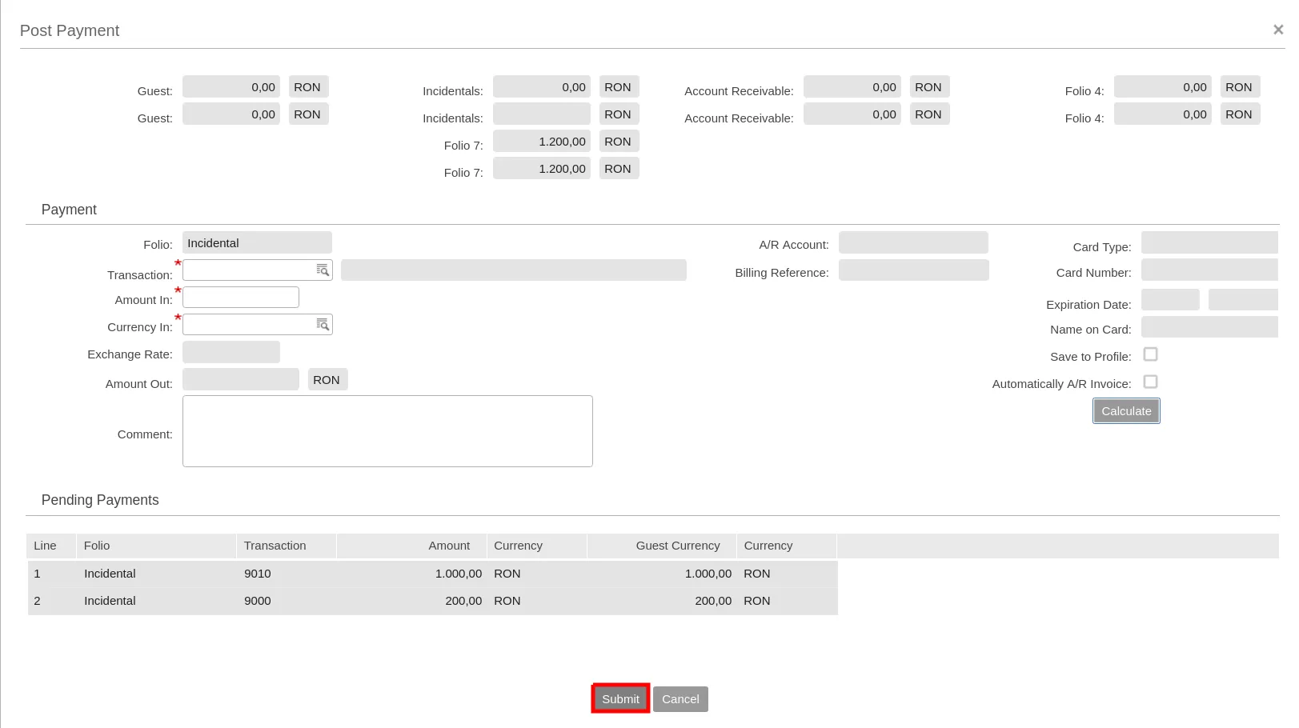1299x728 pixels.
Task: Click the first Account Receivable balance field
Action: pos(852,86)
